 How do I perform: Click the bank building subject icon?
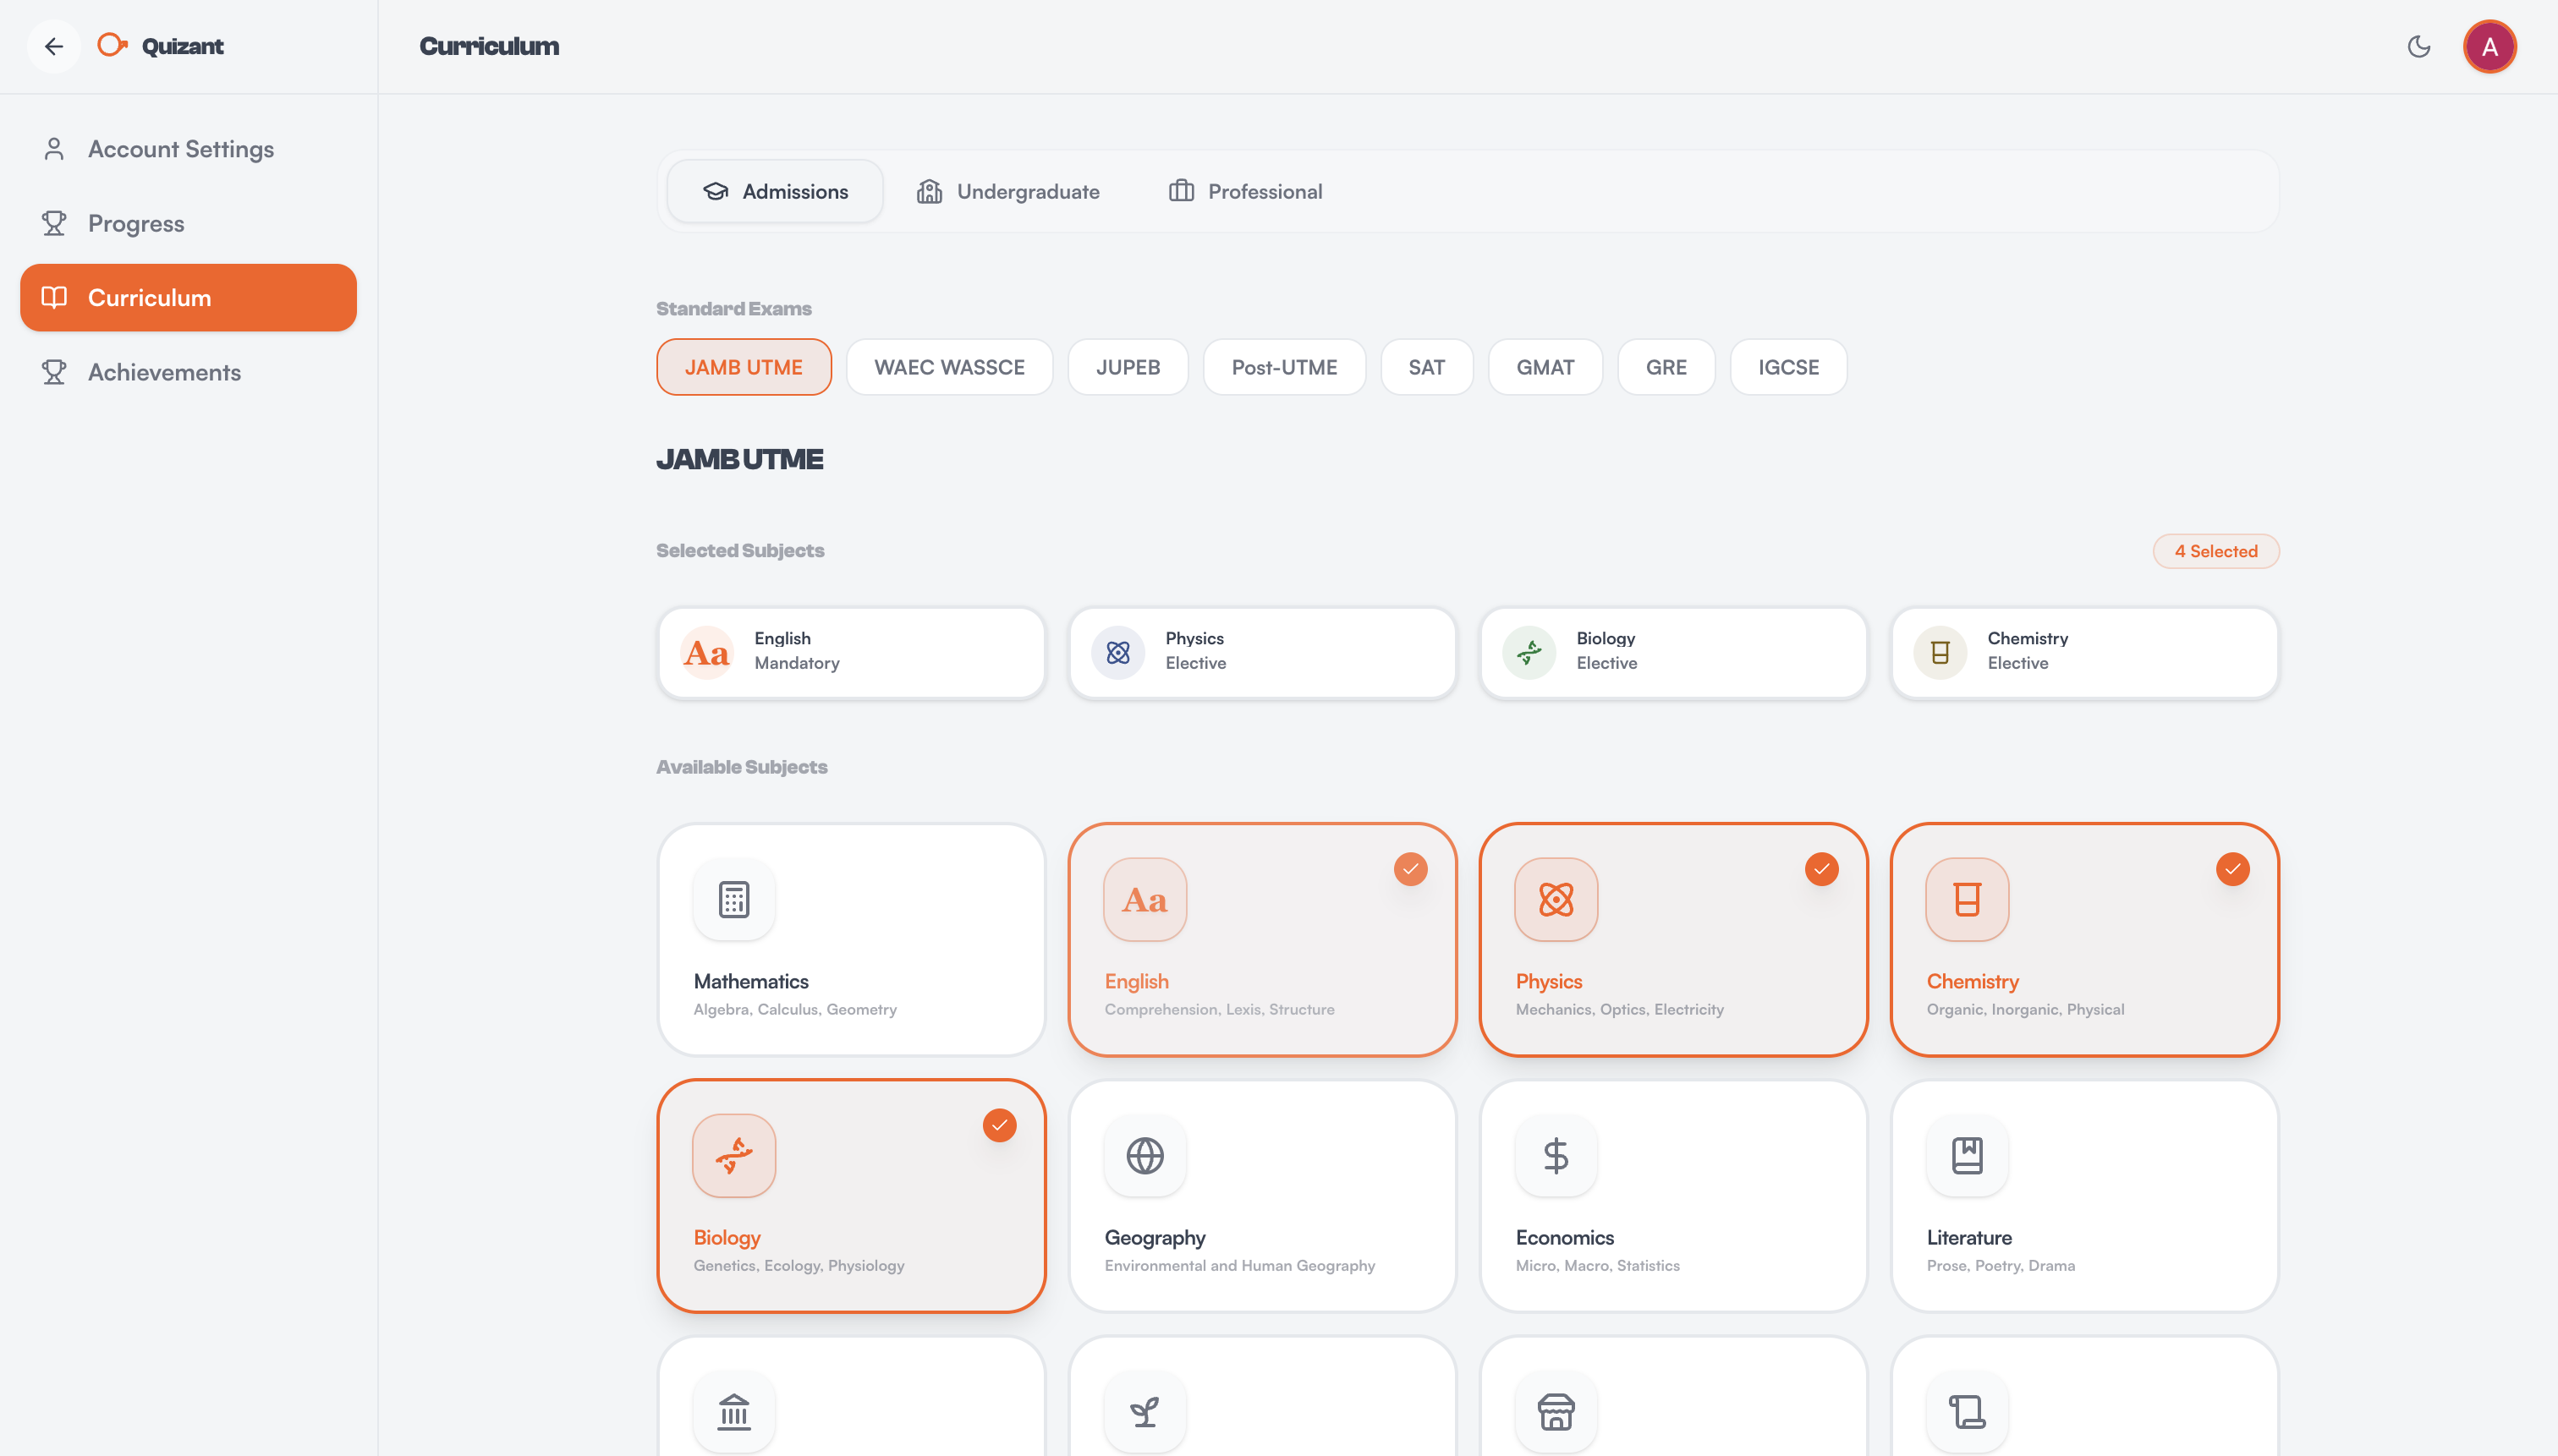point(734,1412)
